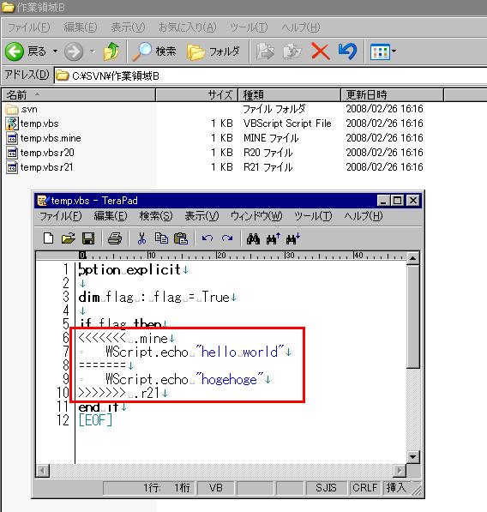Expand the Forward button history arrow
Screen dimensions: 487x512
[x=93, y=51]
